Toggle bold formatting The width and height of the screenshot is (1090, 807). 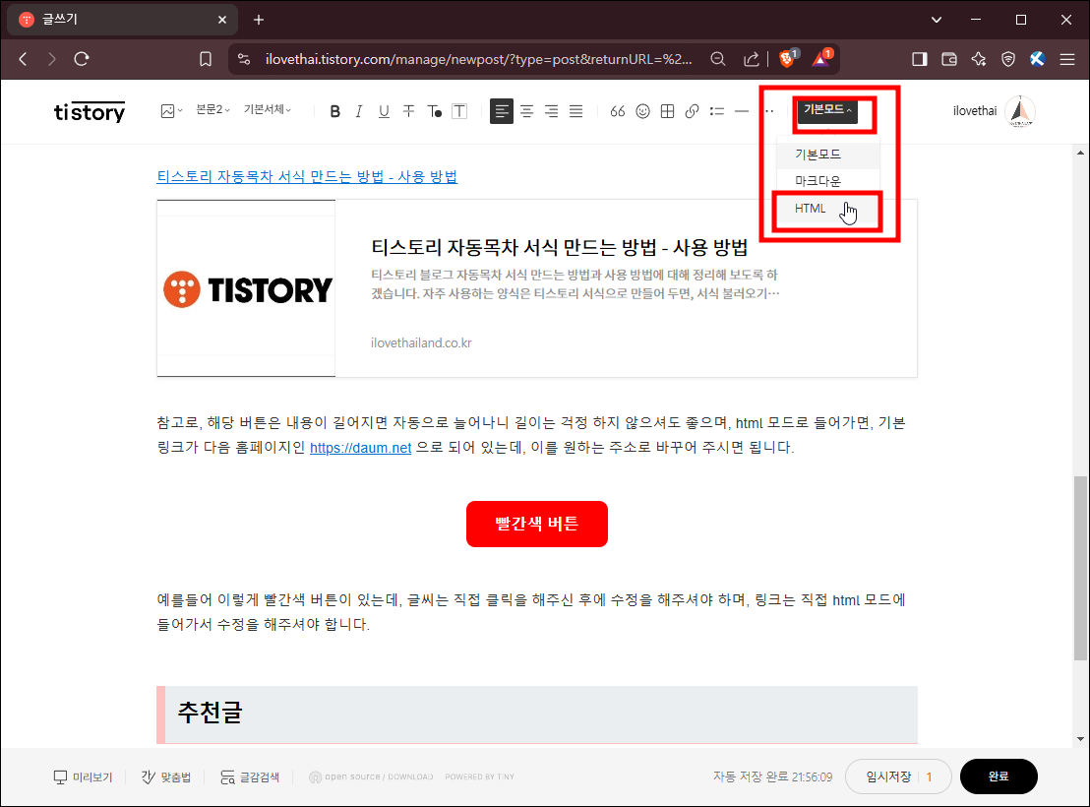click(334, 111)
